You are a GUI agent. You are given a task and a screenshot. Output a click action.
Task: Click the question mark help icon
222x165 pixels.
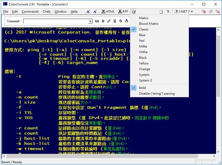(168, 12)
